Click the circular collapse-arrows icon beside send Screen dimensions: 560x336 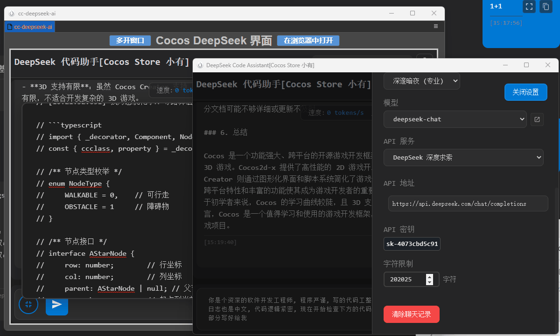coord(28,304)
